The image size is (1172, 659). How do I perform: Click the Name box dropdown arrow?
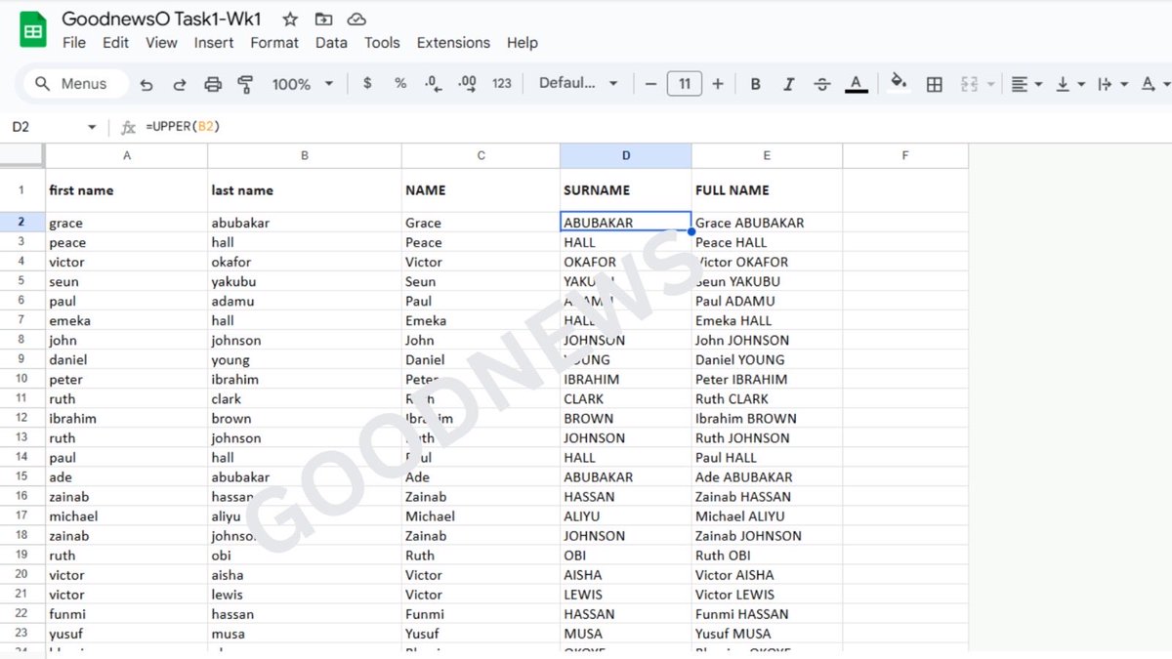(x=92, y=127)
